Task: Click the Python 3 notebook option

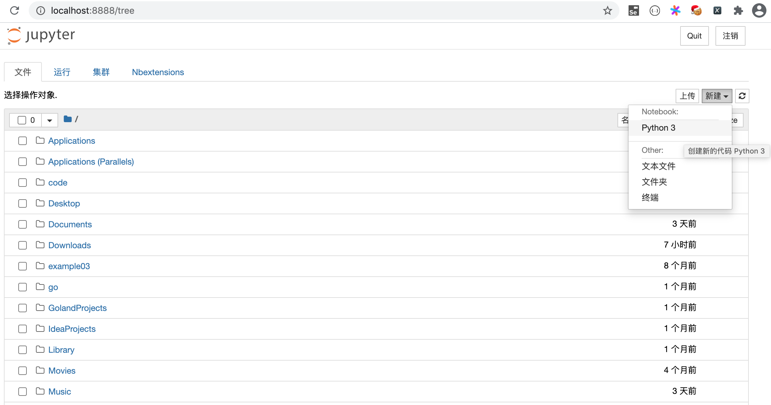Action: coord(658,127)
